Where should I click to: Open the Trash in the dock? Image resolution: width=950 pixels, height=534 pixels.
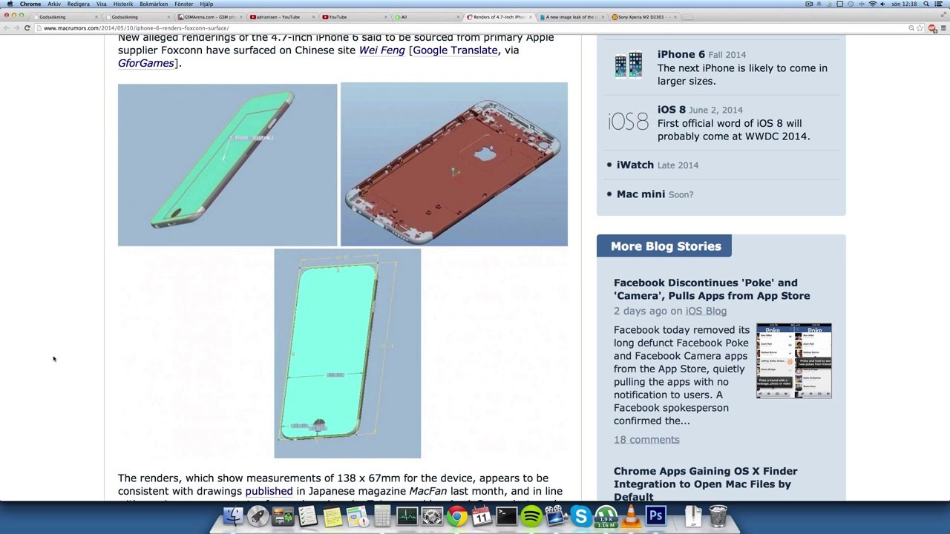click(718, 515)
